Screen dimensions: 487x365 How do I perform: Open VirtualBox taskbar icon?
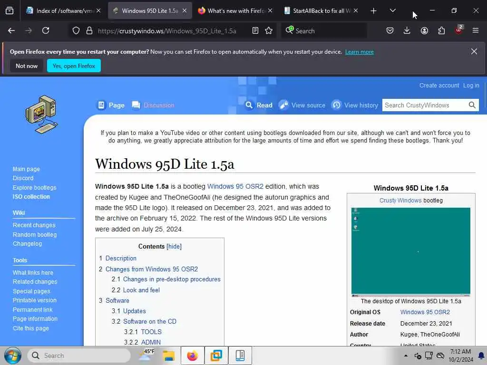(x=216, y=355)
